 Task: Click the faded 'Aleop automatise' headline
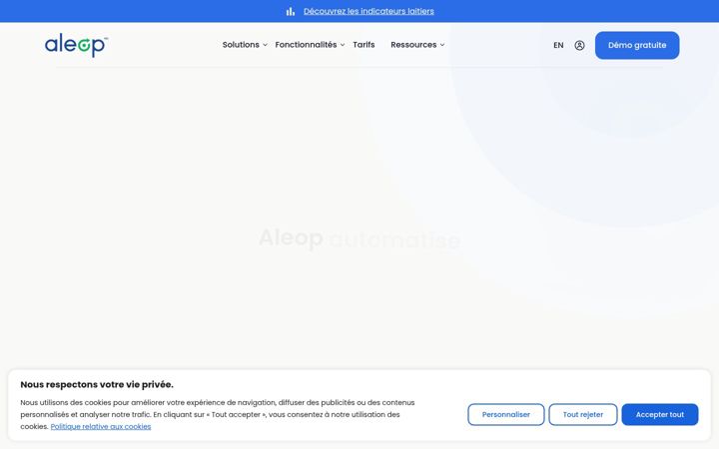pyautogui.click(x=359, y=238)
